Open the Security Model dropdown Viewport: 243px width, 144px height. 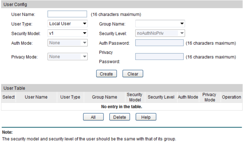coord(68,33)
